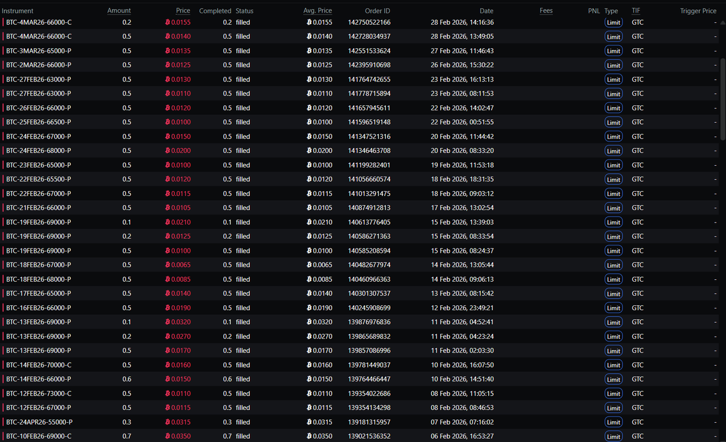Click the Trigger Price column header
Viewport: 726px width, 442px height.
[698, 11]
